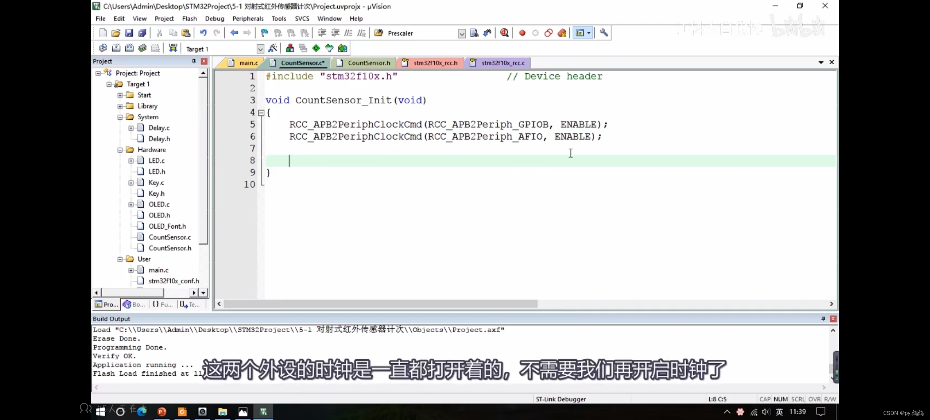
Task: Open Pack Installer icon
Action: pyautogui.click(x=343, y=48)
